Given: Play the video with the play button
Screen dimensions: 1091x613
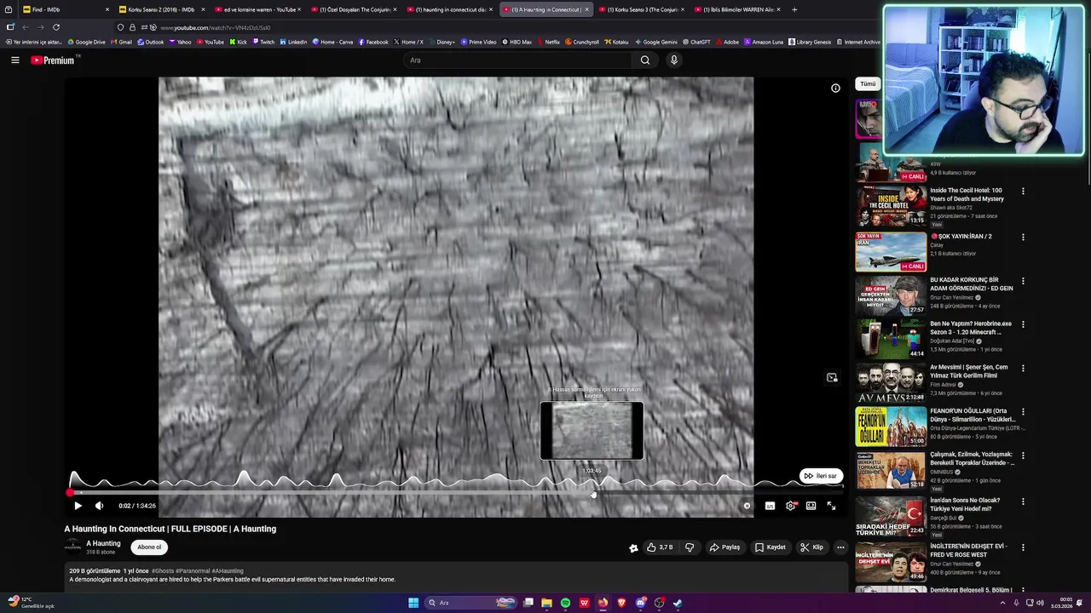Looking at the screenshot, I should [78, 506].
